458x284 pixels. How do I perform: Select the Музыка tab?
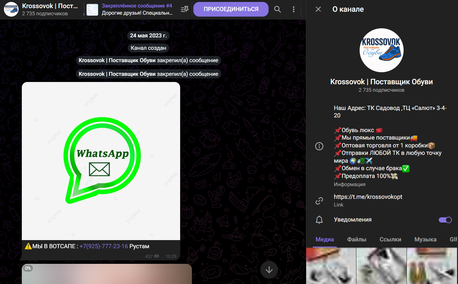(425, 239)
